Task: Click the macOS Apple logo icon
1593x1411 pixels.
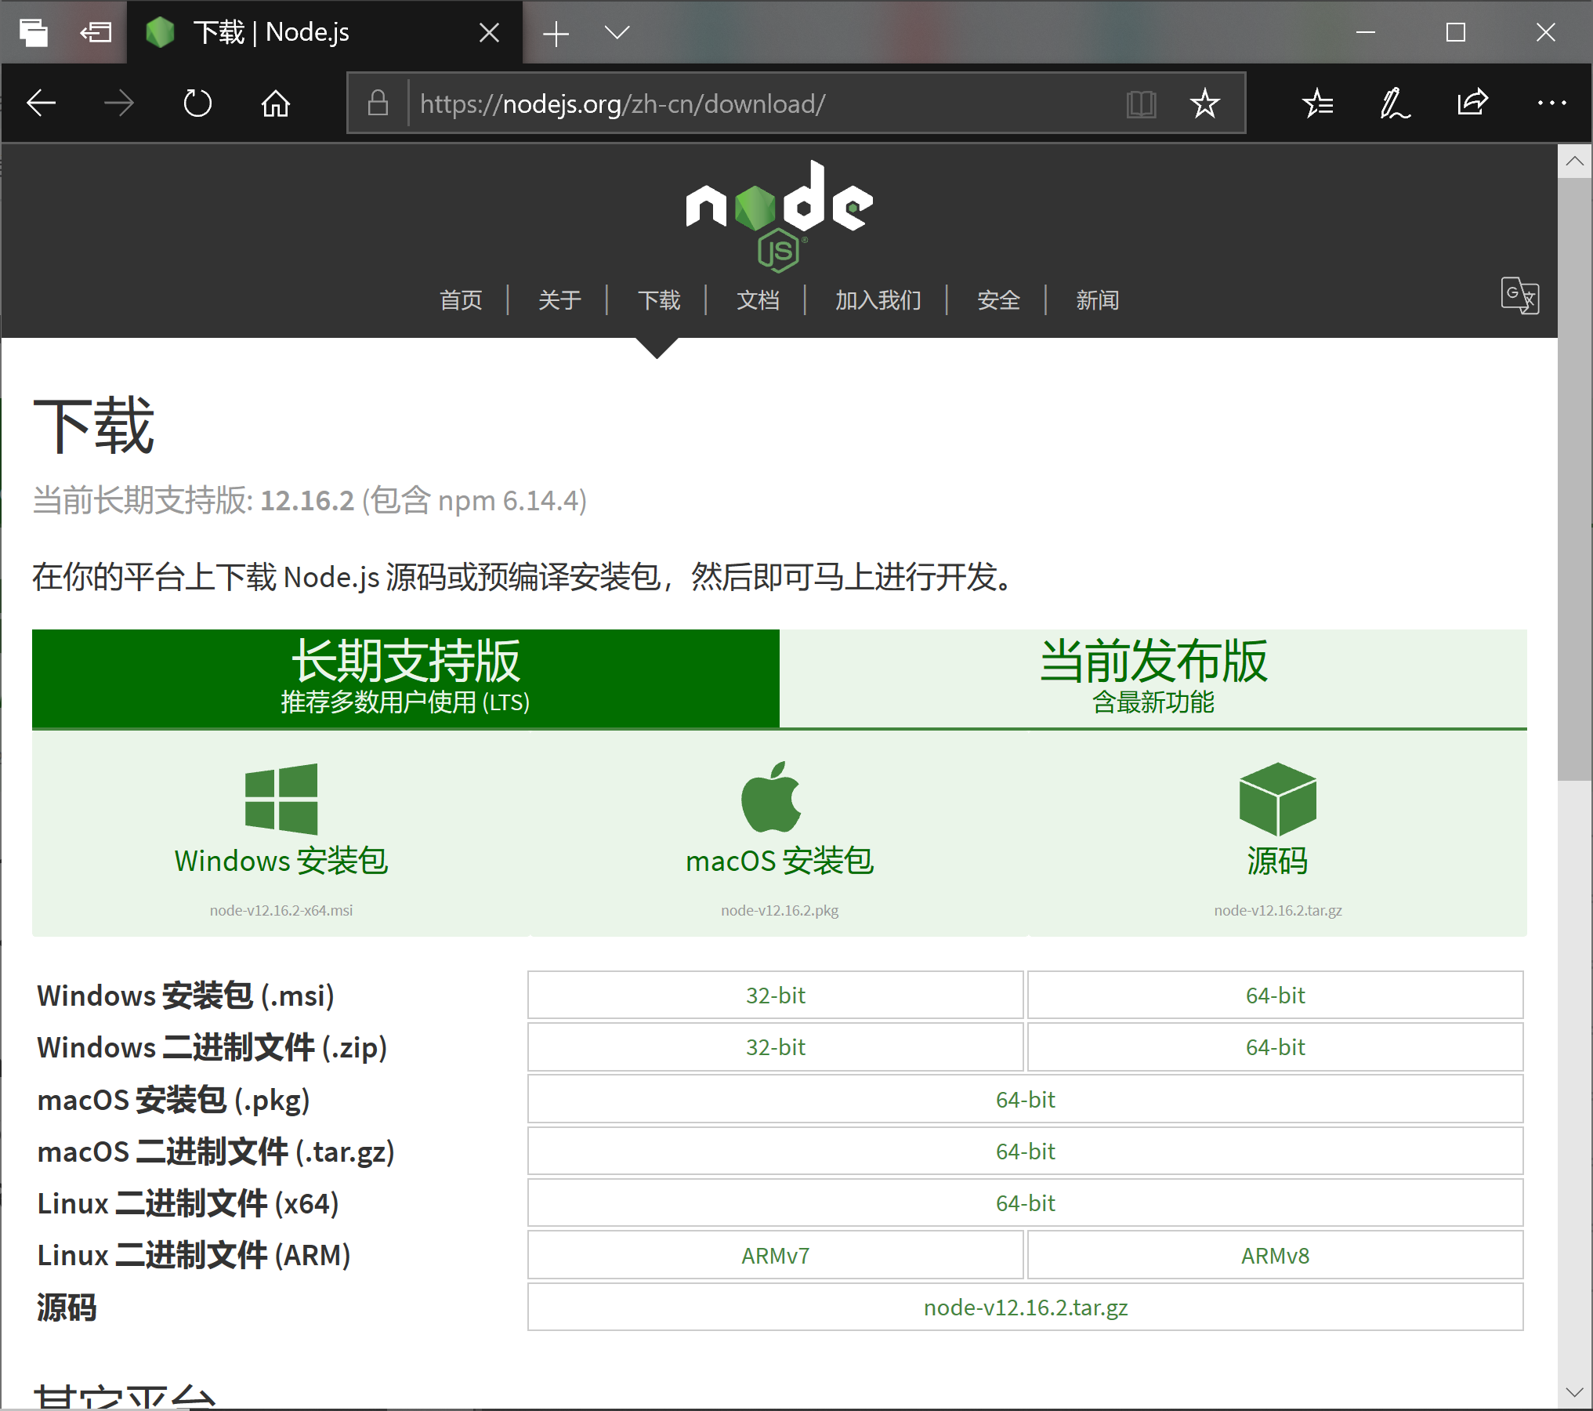Action: coord(771,797)
